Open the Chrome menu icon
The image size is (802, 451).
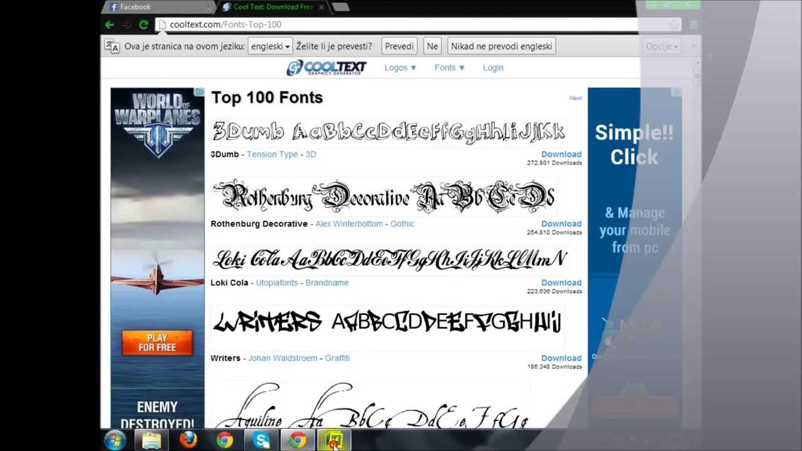point(693,24)
